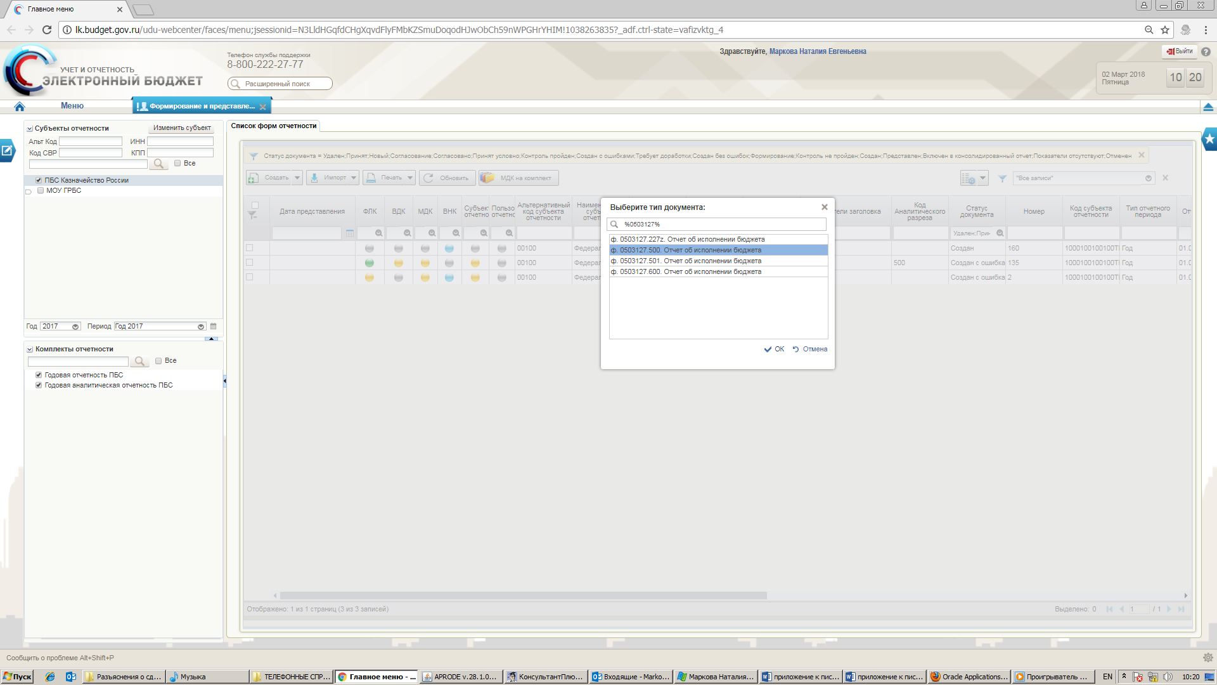Switch to Формирование и представление tab
The width and height of the screenshot is (1217, 685).
[202, 107]
